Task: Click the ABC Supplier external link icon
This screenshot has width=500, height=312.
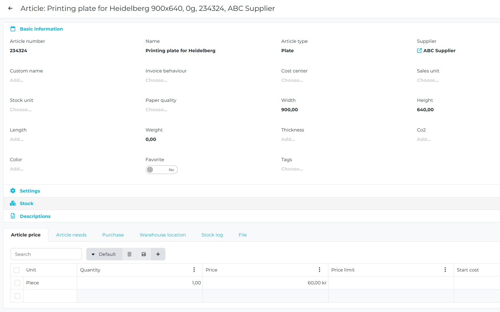Action: click(419, 51)
